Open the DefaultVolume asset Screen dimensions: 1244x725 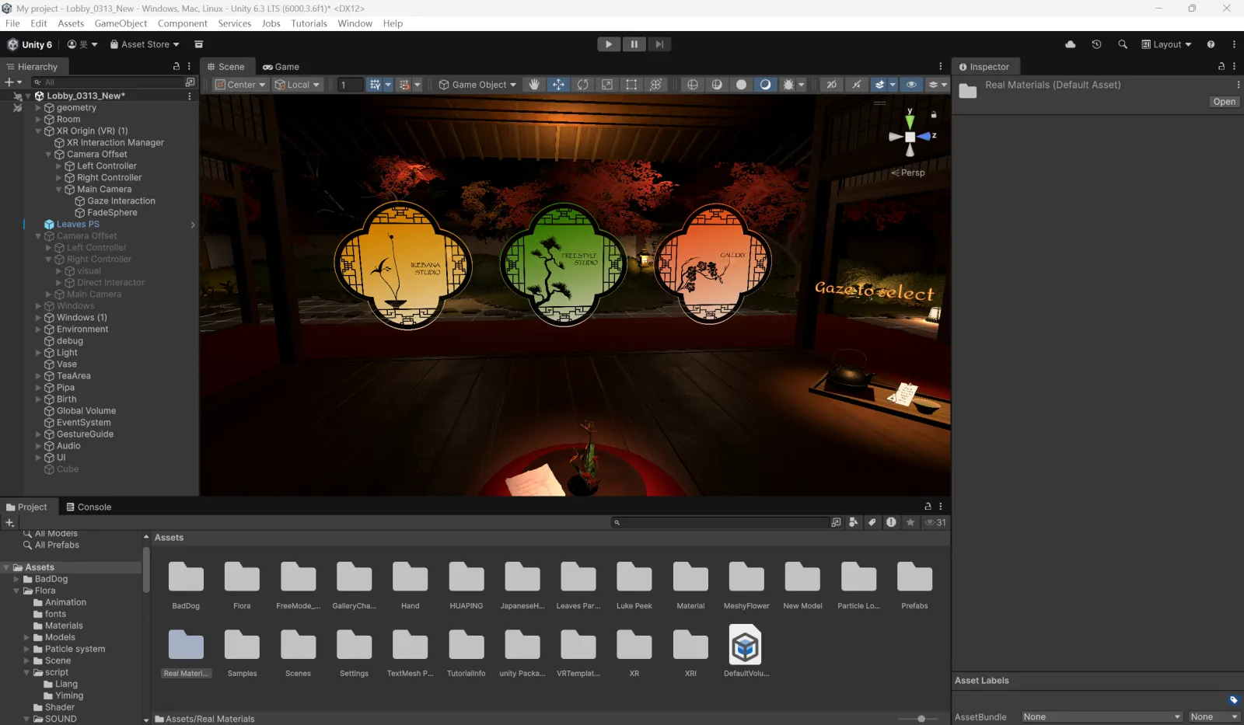746,651
